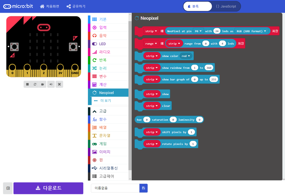The image size is (285, 195).
Task: Click project name field 이름없음
Action: (115, 188)
